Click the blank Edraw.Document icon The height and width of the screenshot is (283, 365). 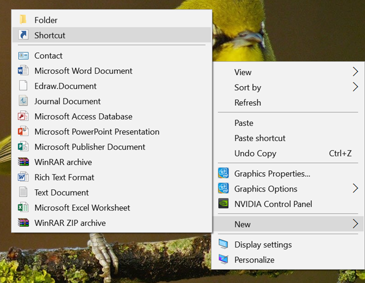coord(23,86)
